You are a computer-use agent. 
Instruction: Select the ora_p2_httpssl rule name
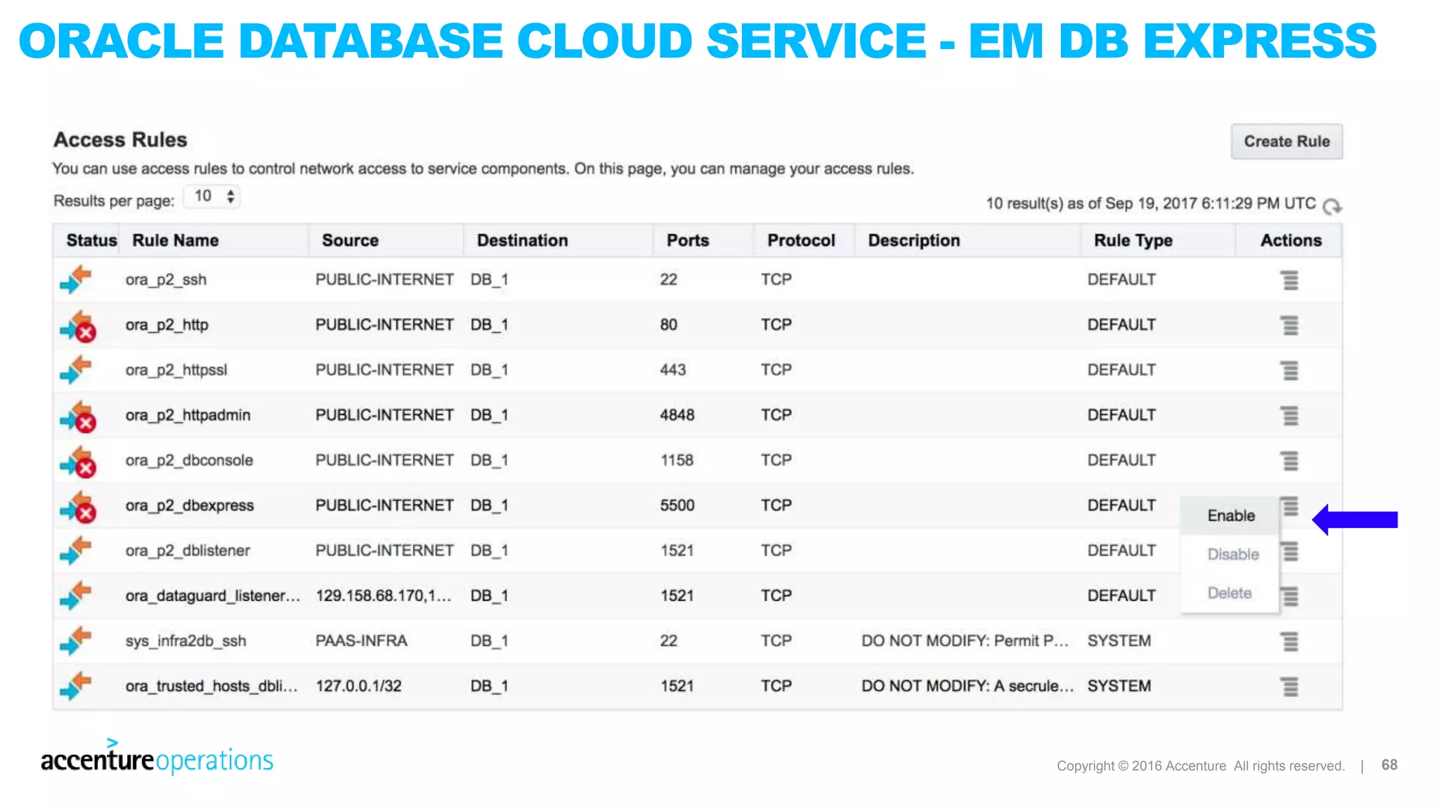[176, 369]
